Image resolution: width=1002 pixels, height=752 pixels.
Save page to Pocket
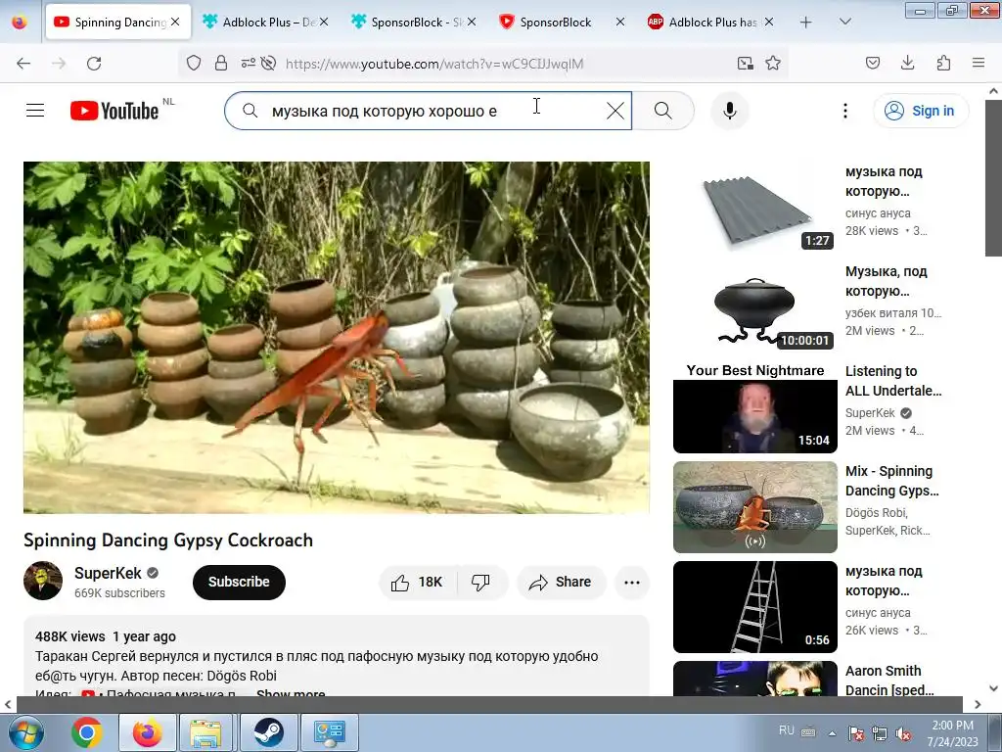click(873, 63)
